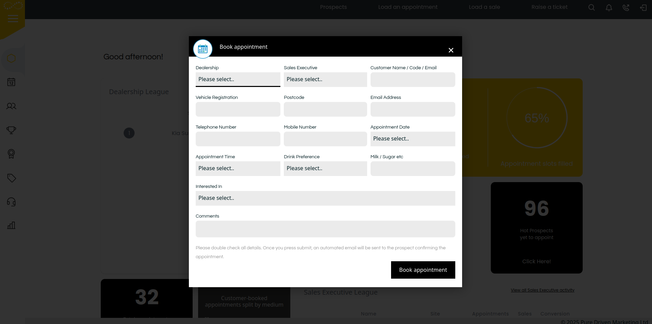Image resolution: width=652 pixels, height=324 pixels.
Task: Select the trophy icon in sidebar
Action: click(11, 130)
